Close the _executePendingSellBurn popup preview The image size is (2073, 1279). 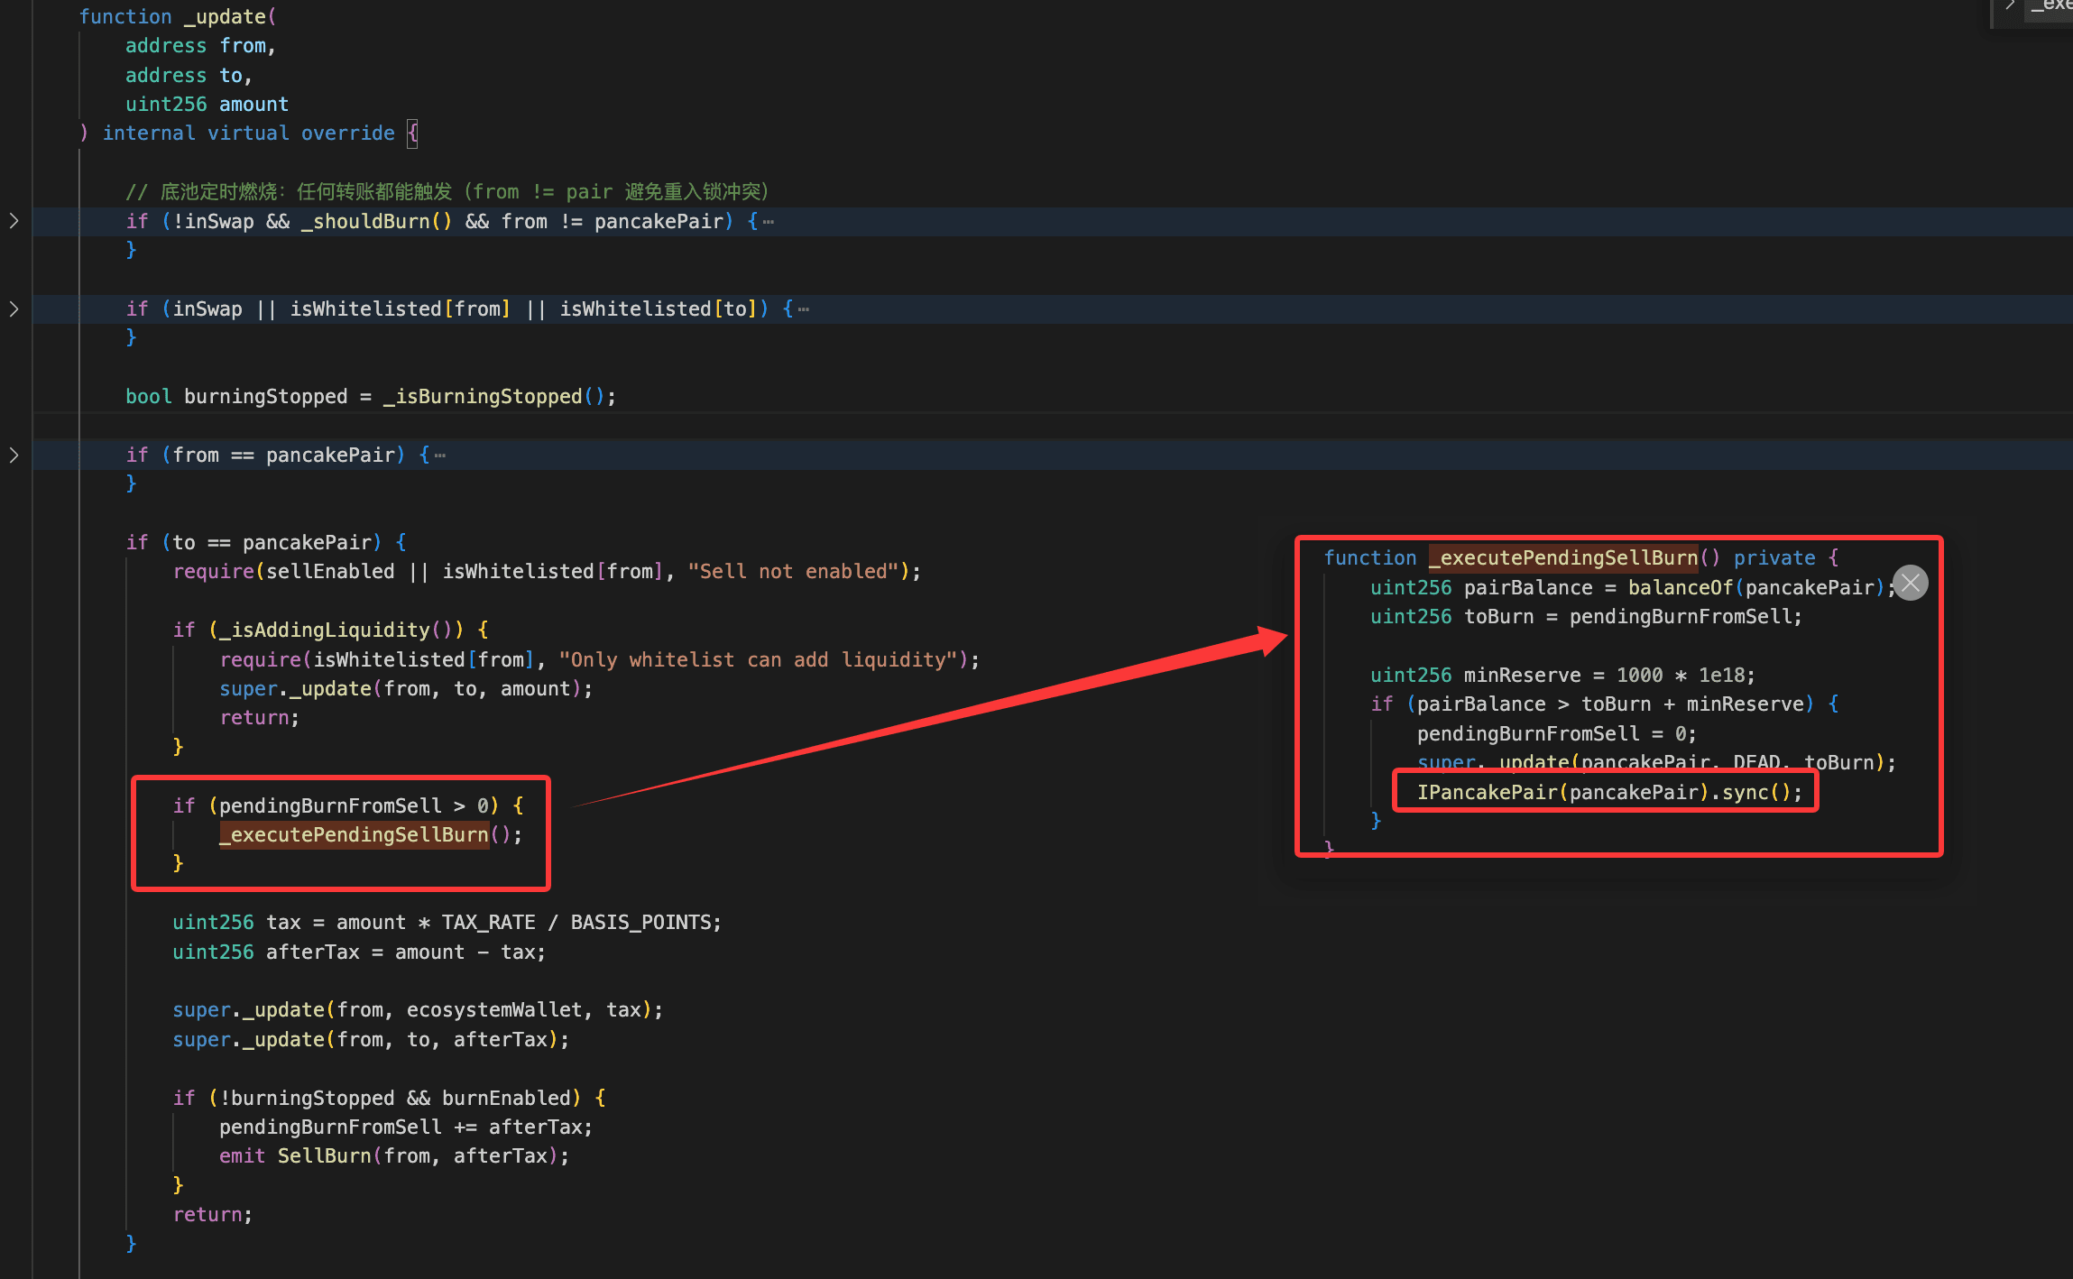[x=1910, y=583]
